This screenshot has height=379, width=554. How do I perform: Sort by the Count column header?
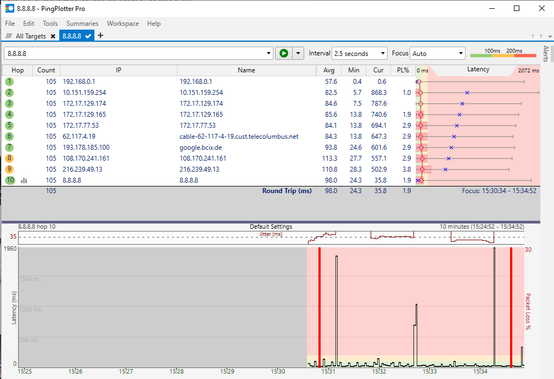coord(46,70)
